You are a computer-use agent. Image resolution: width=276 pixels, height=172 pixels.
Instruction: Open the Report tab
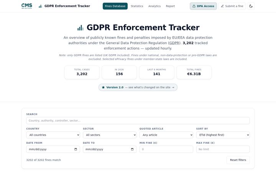tap(170, 6)
